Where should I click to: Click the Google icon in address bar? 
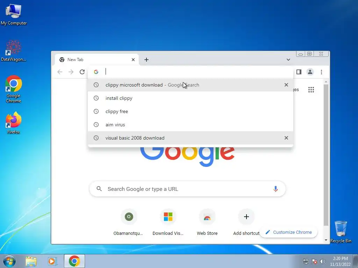tap(96, 72)
